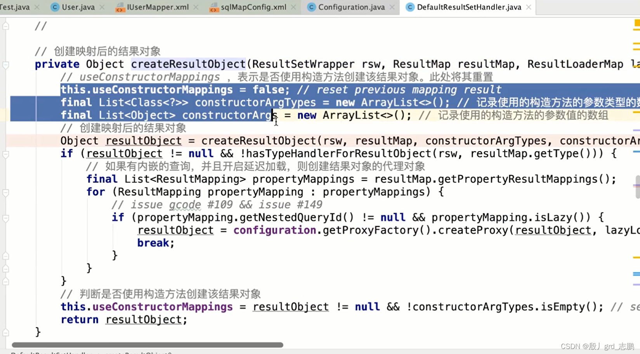Viewport: 640px width, 354px height.
Task: Fold the if resultObject != null block
Action: click(6, 154)
